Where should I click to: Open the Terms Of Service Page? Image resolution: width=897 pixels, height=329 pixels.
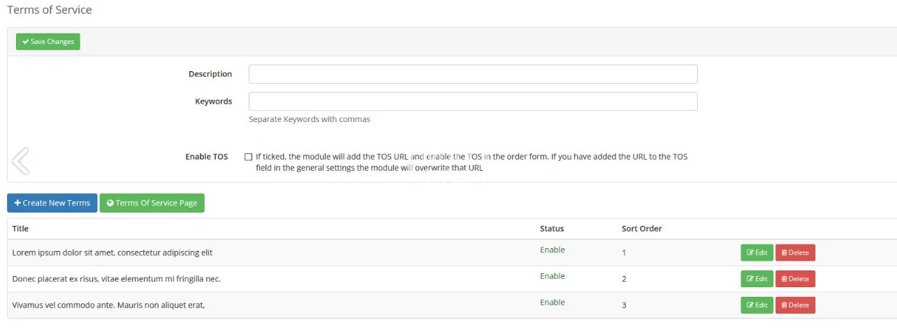(x=152, y=203)
